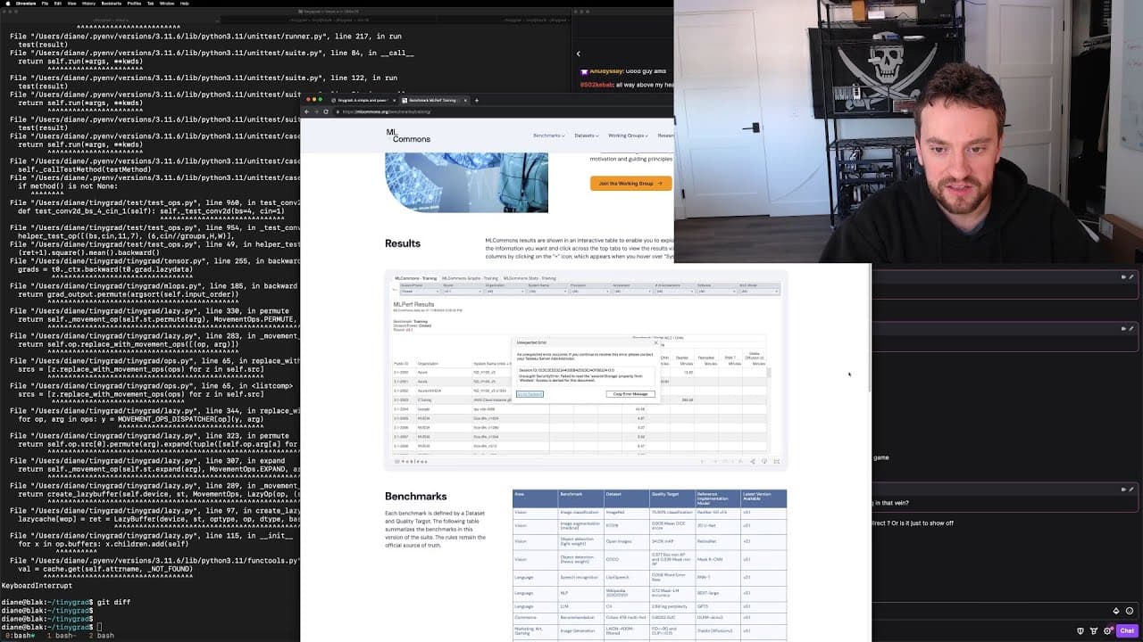Click Go to Support link in error dialog
The image size is (1143, 642).
click(x=530, y=394)
